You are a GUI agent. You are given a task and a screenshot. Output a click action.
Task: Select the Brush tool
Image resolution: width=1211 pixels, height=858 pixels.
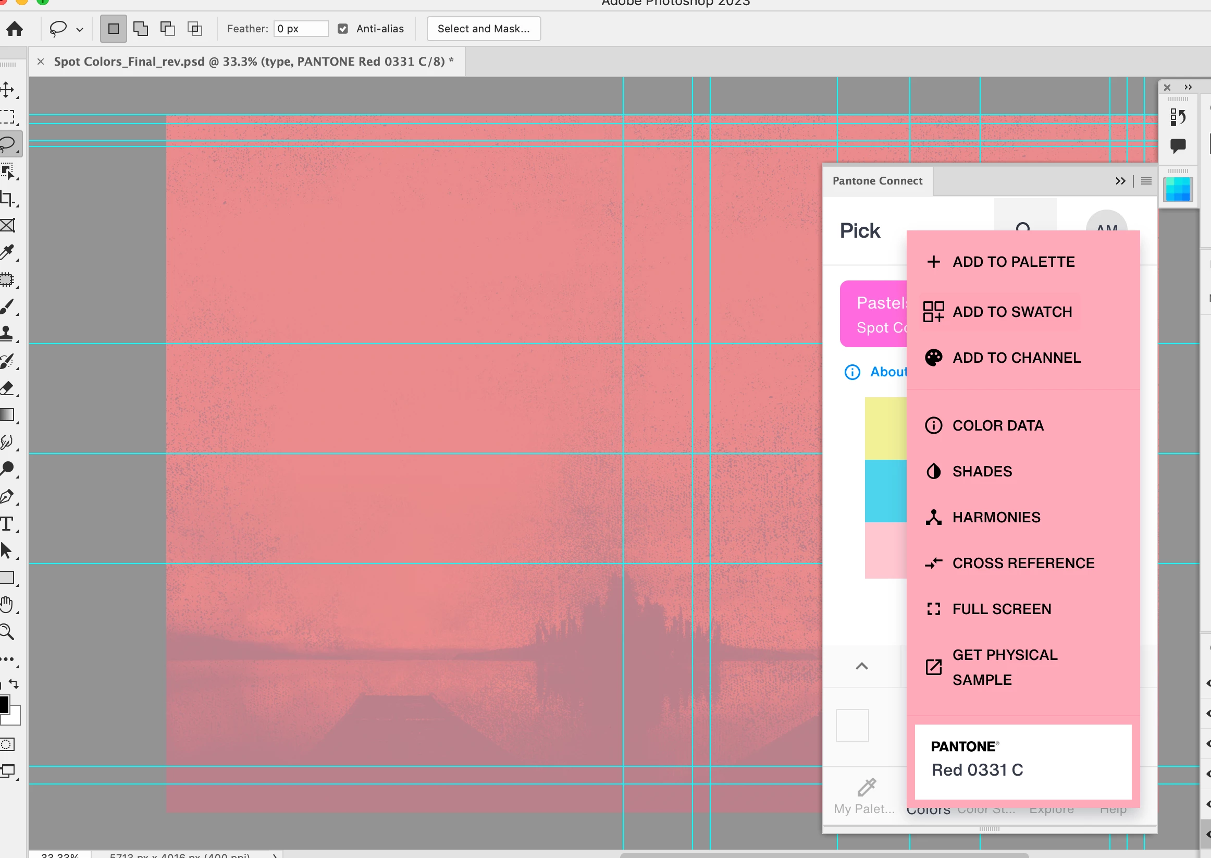click(x=7, y=307)
